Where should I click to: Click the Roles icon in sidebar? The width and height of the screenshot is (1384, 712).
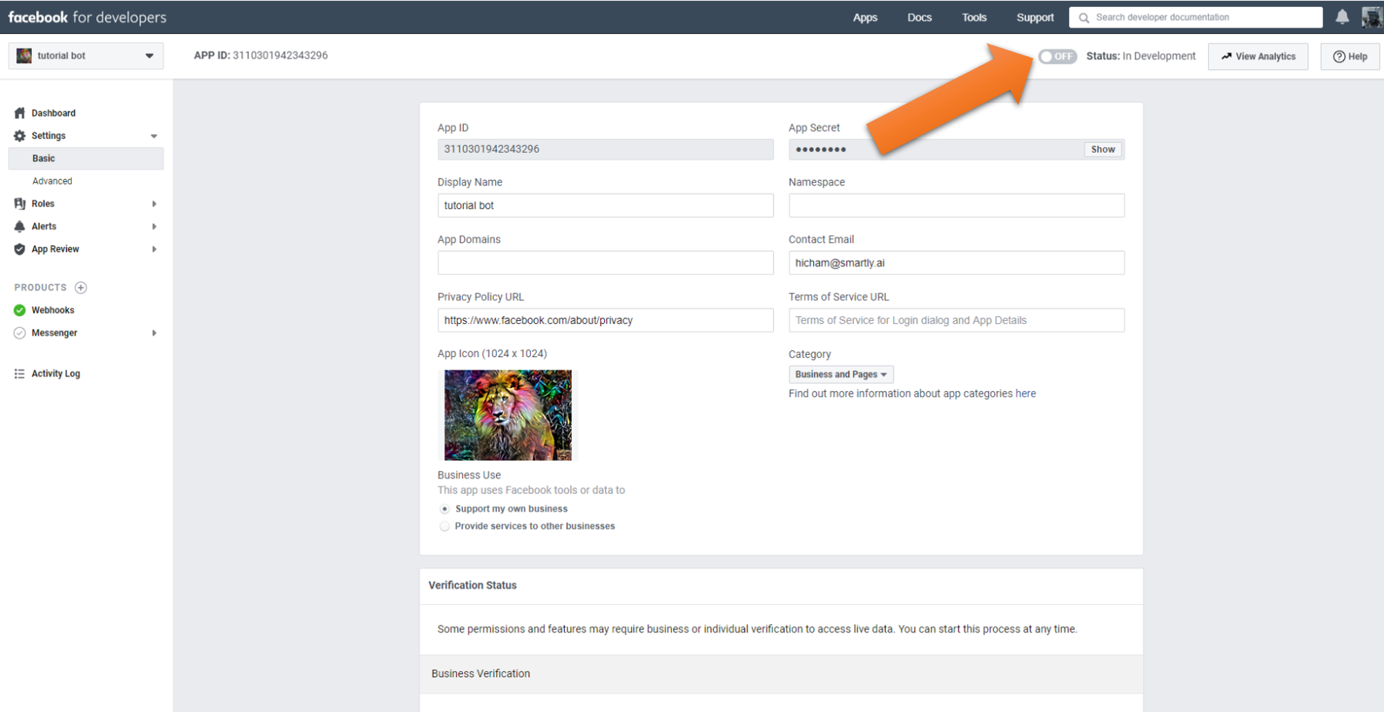tap(19, 203)
